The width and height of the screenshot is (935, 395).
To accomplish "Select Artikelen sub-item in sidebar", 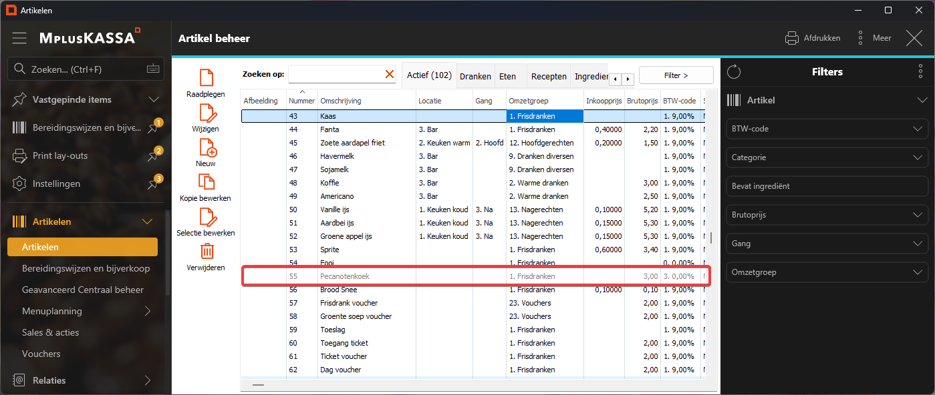I will click(x=82, y=247).
